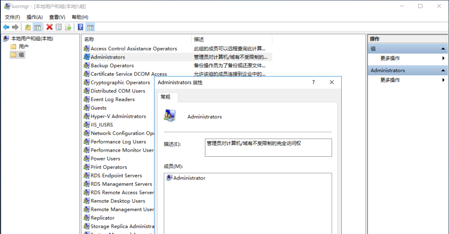449x234 pixels.
Task: Click the red X Delete toolbar icon
Action: click(49, 27)
